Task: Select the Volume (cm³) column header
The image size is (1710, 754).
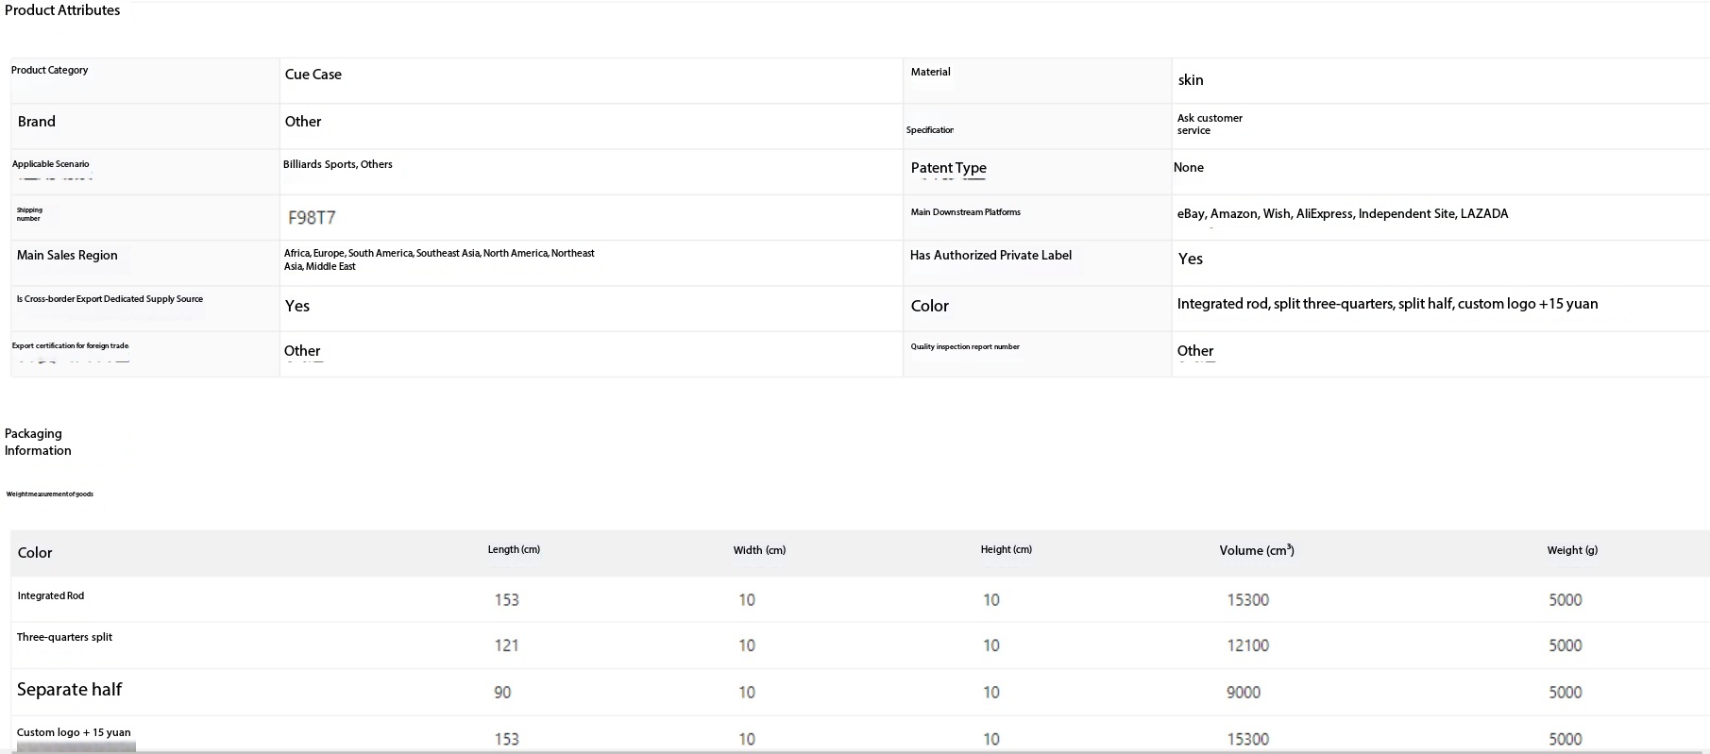Action: (x=1256, y=550)
